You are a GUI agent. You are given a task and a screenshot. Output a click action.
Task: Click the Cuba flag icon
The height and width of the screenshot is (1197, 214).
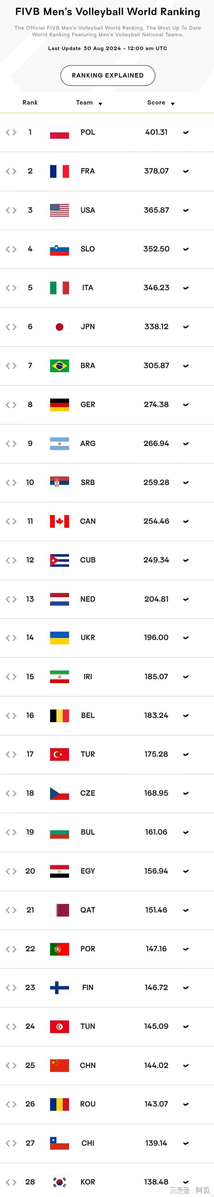point(59,560)
